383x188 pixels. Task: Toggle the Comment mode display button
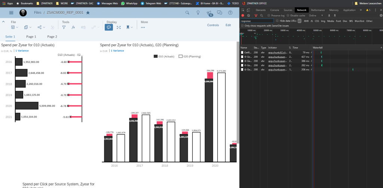coord(109,27)
